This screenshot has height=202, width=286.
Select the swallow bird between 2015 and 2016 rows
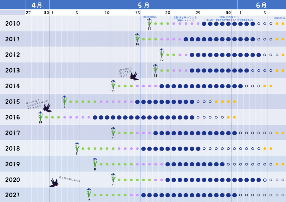(47, 108)
